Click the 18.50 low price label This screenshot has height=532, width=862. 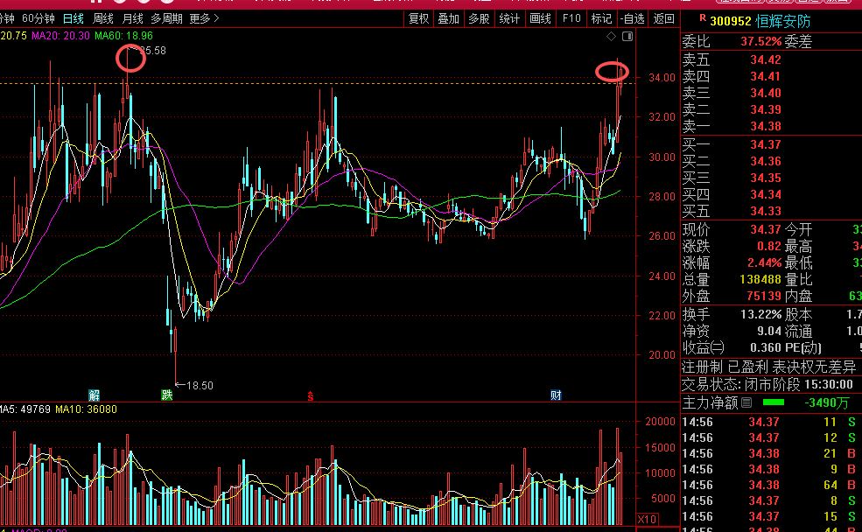pyautogui.click(x=200, y=386)
